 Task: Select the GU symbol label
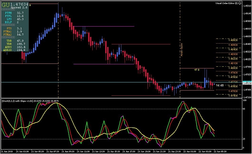pyautogui.click(x=6, y=5)
